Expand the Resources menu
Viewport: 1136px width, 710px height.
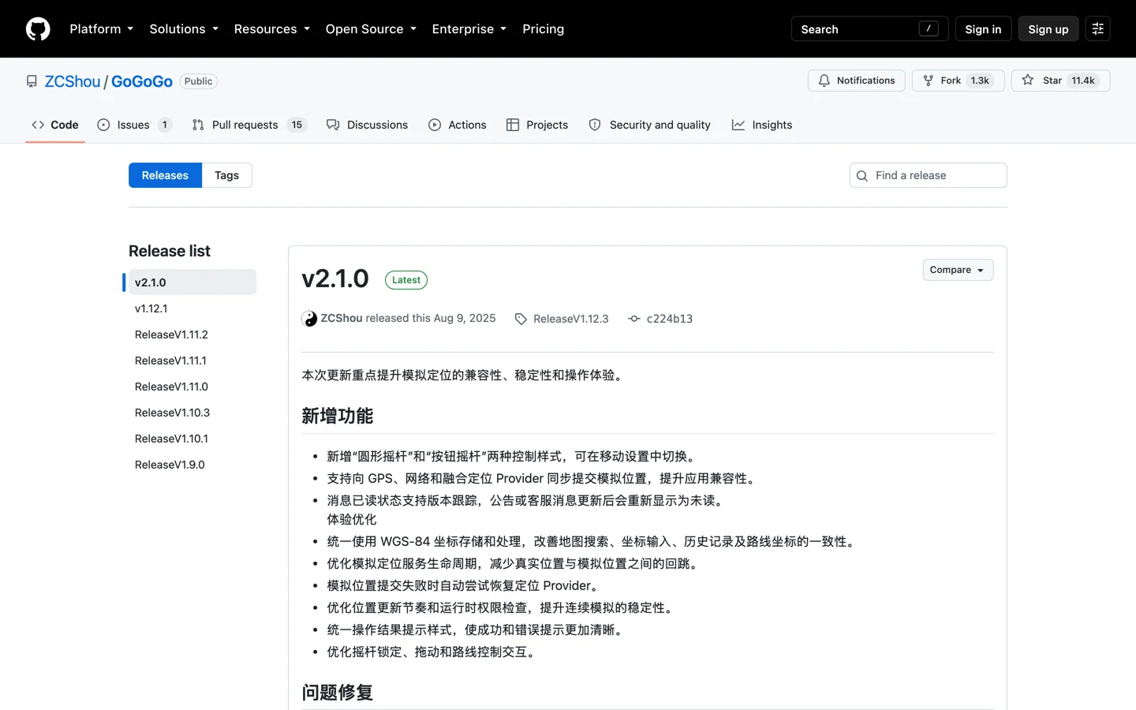click(x=272, y=29)
